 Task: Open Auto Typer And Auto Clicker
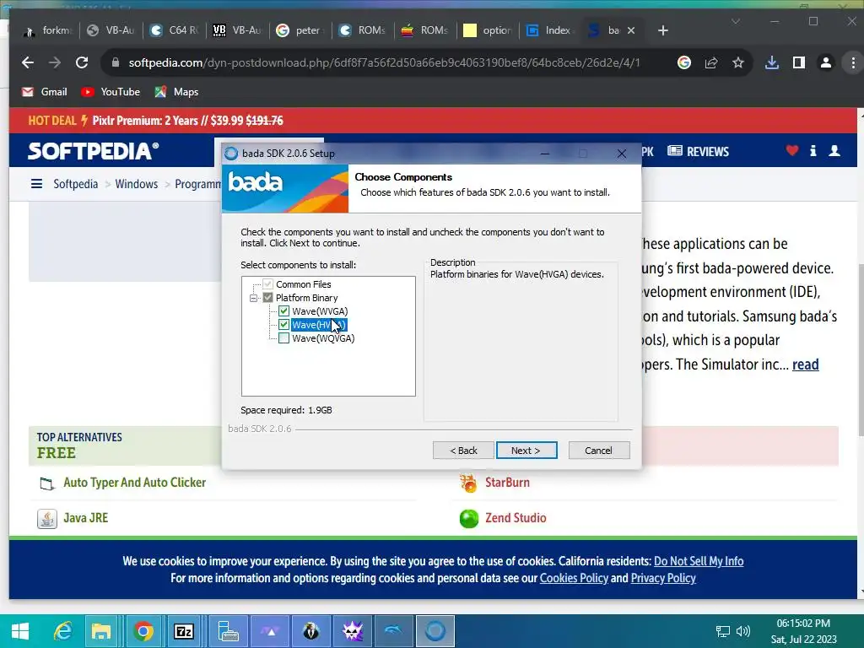pos(134,483)
